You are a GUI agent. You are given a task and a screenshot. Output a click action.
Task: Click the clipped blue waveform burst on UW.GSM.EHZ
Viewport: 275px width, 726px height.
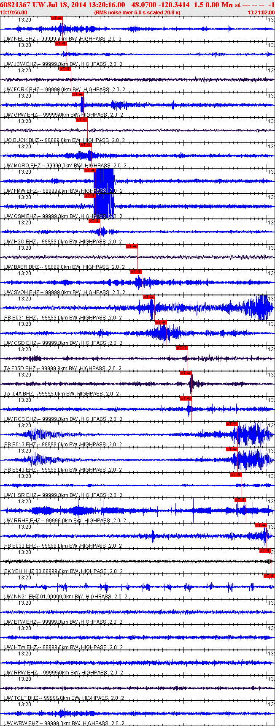[104, 206]
